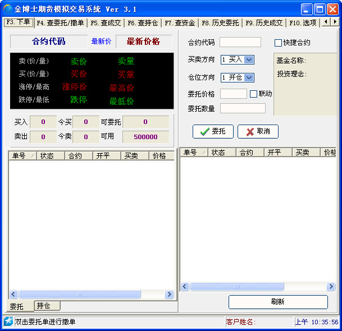Sort right list by 开平 column
This screenshot has width=342, height=331.
[279, 152]
